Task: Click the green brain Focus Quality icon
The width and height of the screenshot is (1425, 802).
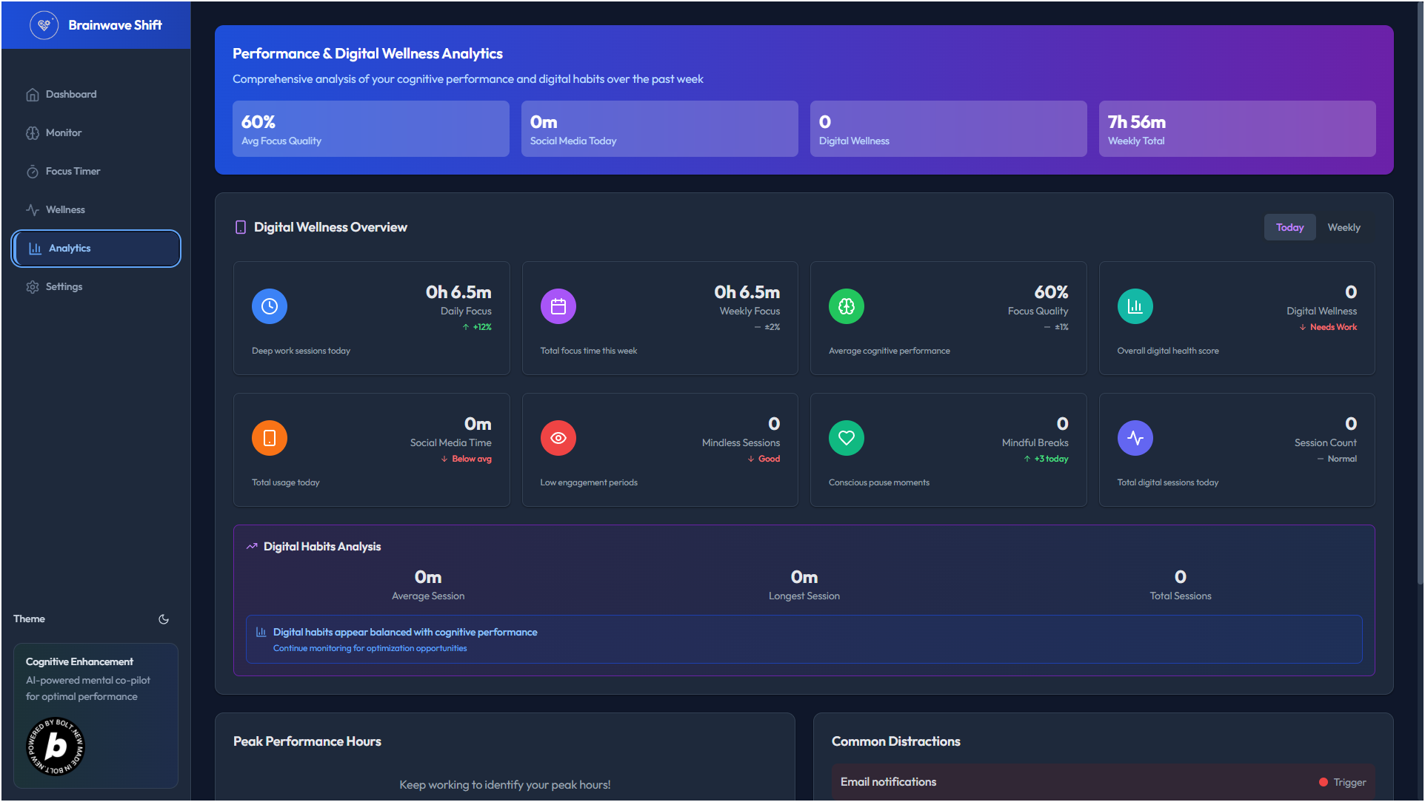Action: 847,306
